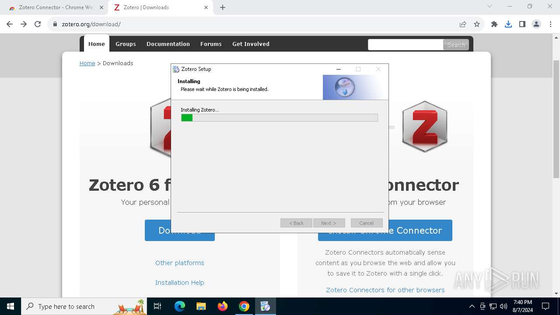Click the network tray icon
Viewport: 560px width, 315px height.
click(x=493, y=306)
